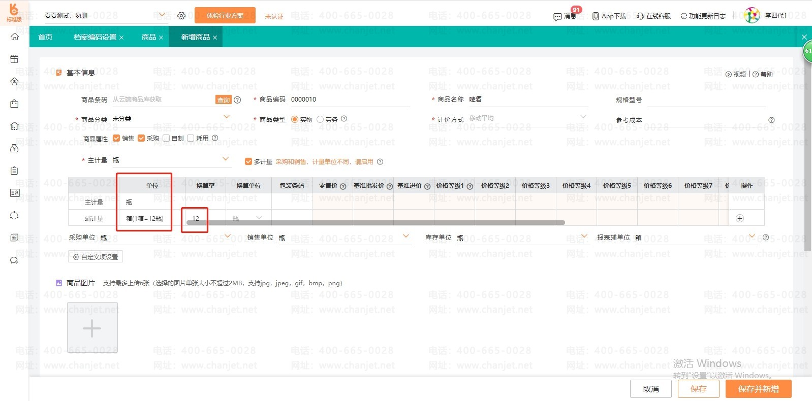Click the help icon in the 零售价 header
The width and height of the screenshot is (812, 401).
[343, 186]
